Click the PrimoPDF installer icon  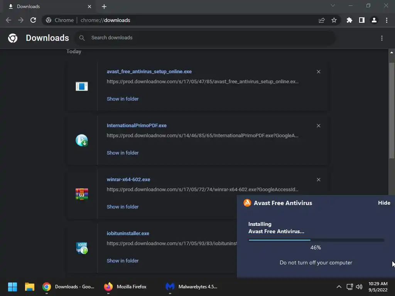point(82,140)
